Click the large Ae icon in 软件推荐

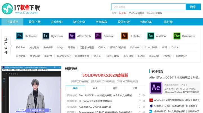coord(156,88)
